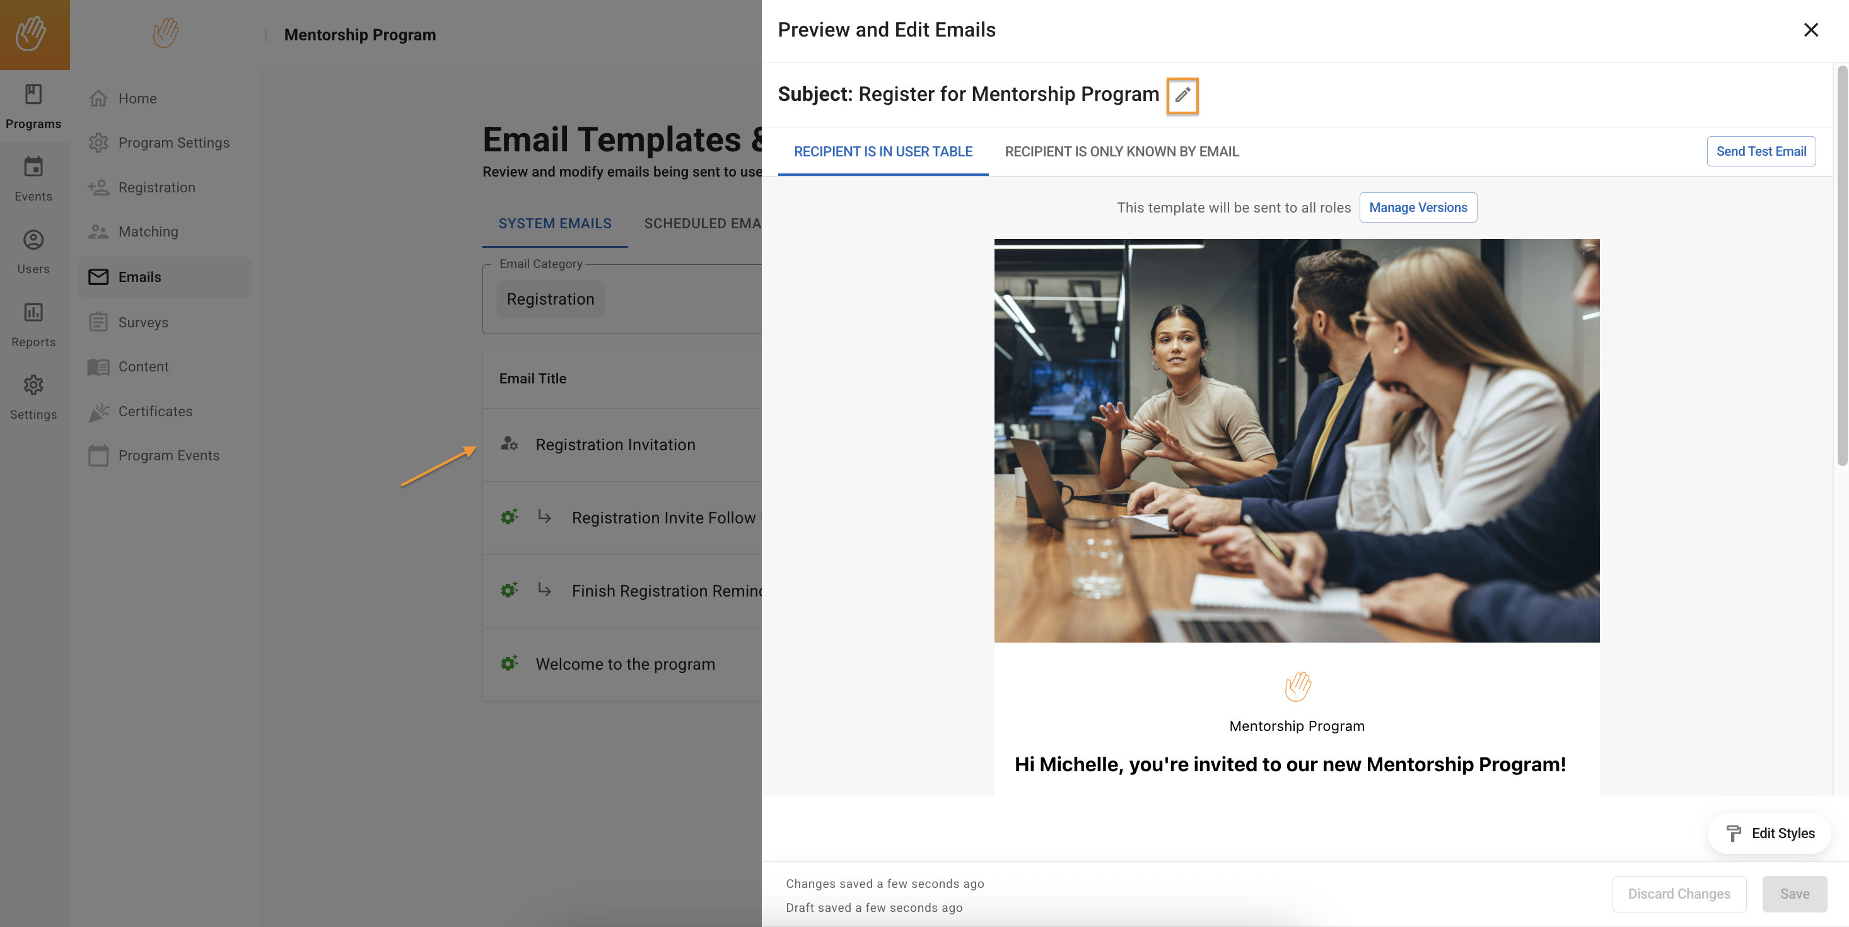Click the preview panel vertical scrollbar

[1841, 265]
